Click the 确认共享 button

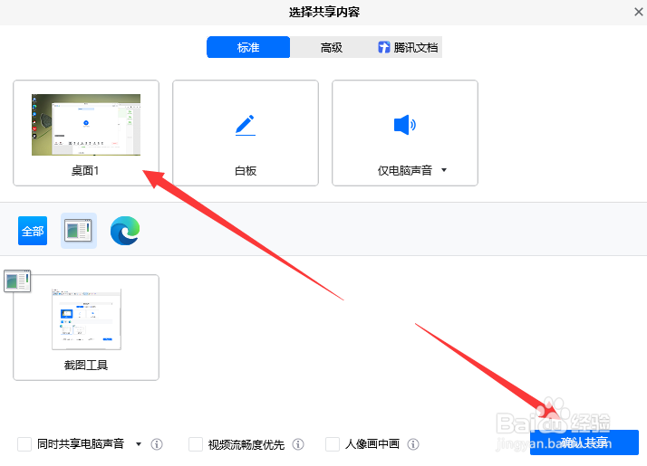point(584,442)
